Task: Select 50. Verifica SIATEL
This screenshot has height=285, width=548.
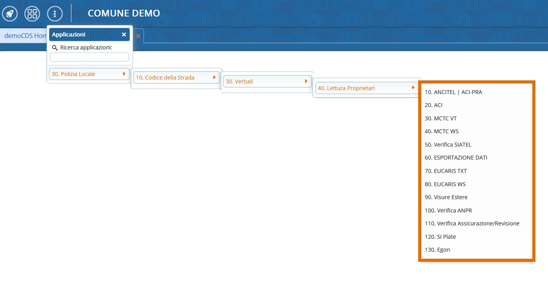Action: (448, 145)
